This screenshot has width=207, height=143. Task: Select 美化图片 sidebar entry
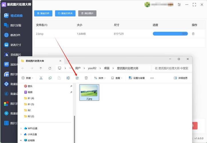[12, 55]
